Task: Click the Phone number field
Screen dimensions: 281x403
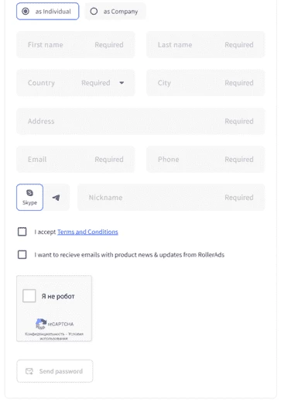Action: pos(206,159)
